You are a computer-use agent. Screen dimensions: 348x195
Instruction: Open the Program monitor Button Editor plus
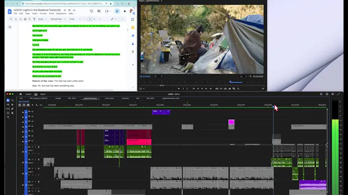[263, 89]
